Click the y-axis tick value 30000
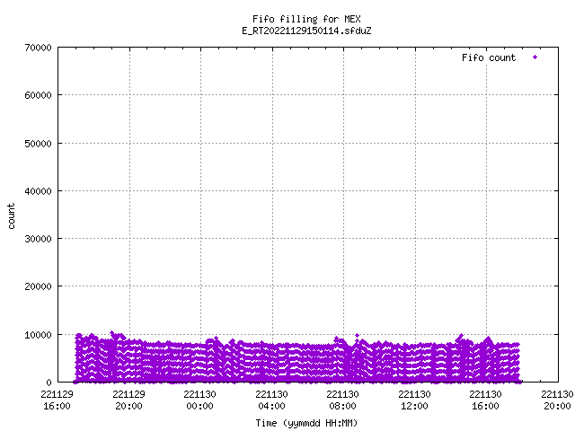 point(38,239)
